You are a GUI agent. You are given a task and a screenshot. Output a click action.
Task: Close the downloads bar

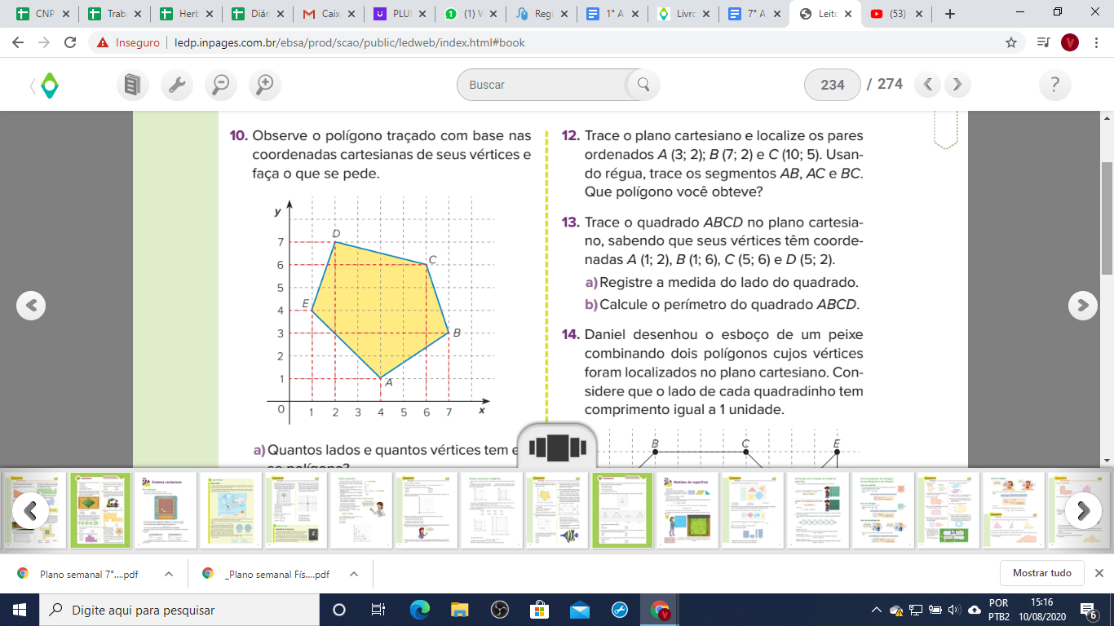(x=1099, y=573)
